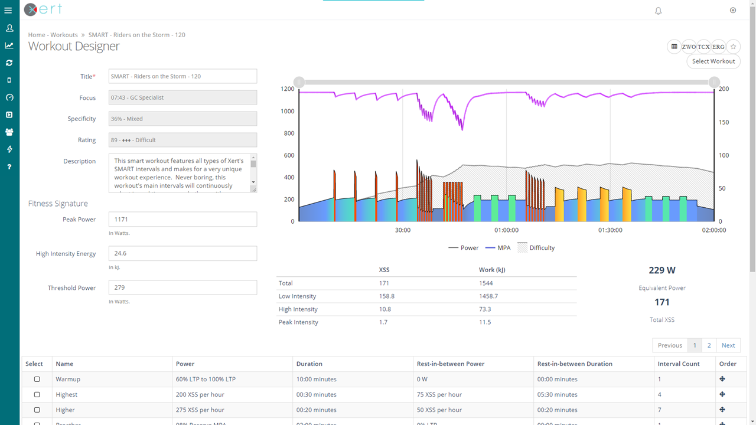
Task: Click the Focus field
Action: pos(183,97)
